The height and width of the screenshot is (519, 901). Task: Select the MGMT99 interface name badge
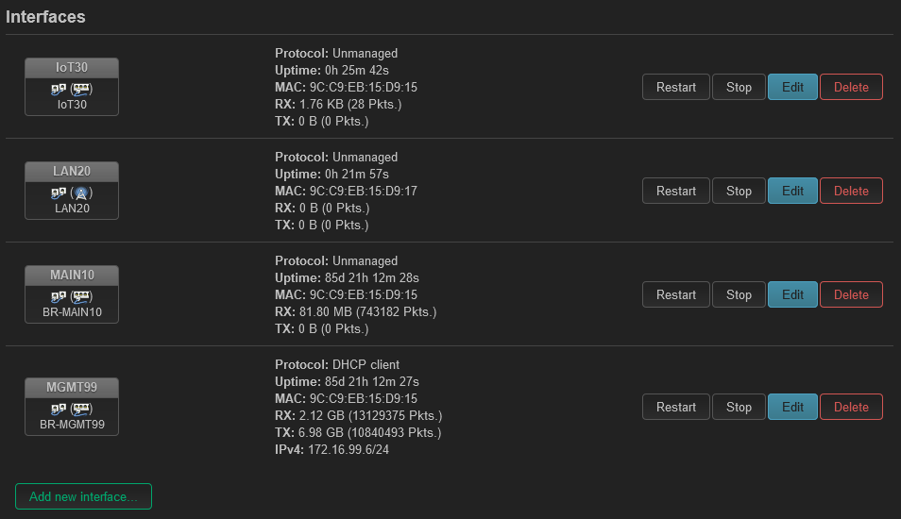72,387
